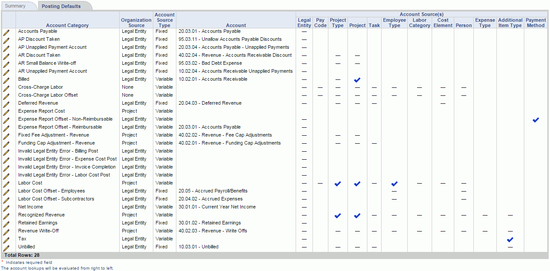Click the Invalid Legal Entity Error - Labor Cost Post category name

coord(64,175)
